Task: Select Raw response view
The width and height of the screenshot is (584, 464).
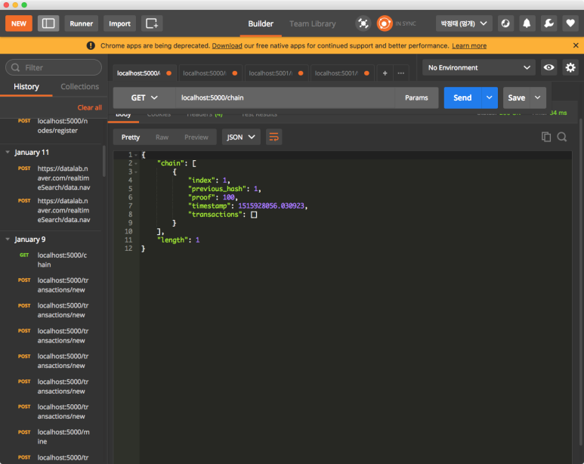Action: (x=162, y=137)
